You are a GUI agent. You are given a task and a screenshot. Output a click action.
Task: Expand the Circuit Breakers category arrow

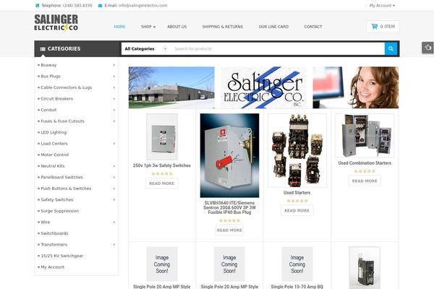pyautogui.click(x=114, y=99)
